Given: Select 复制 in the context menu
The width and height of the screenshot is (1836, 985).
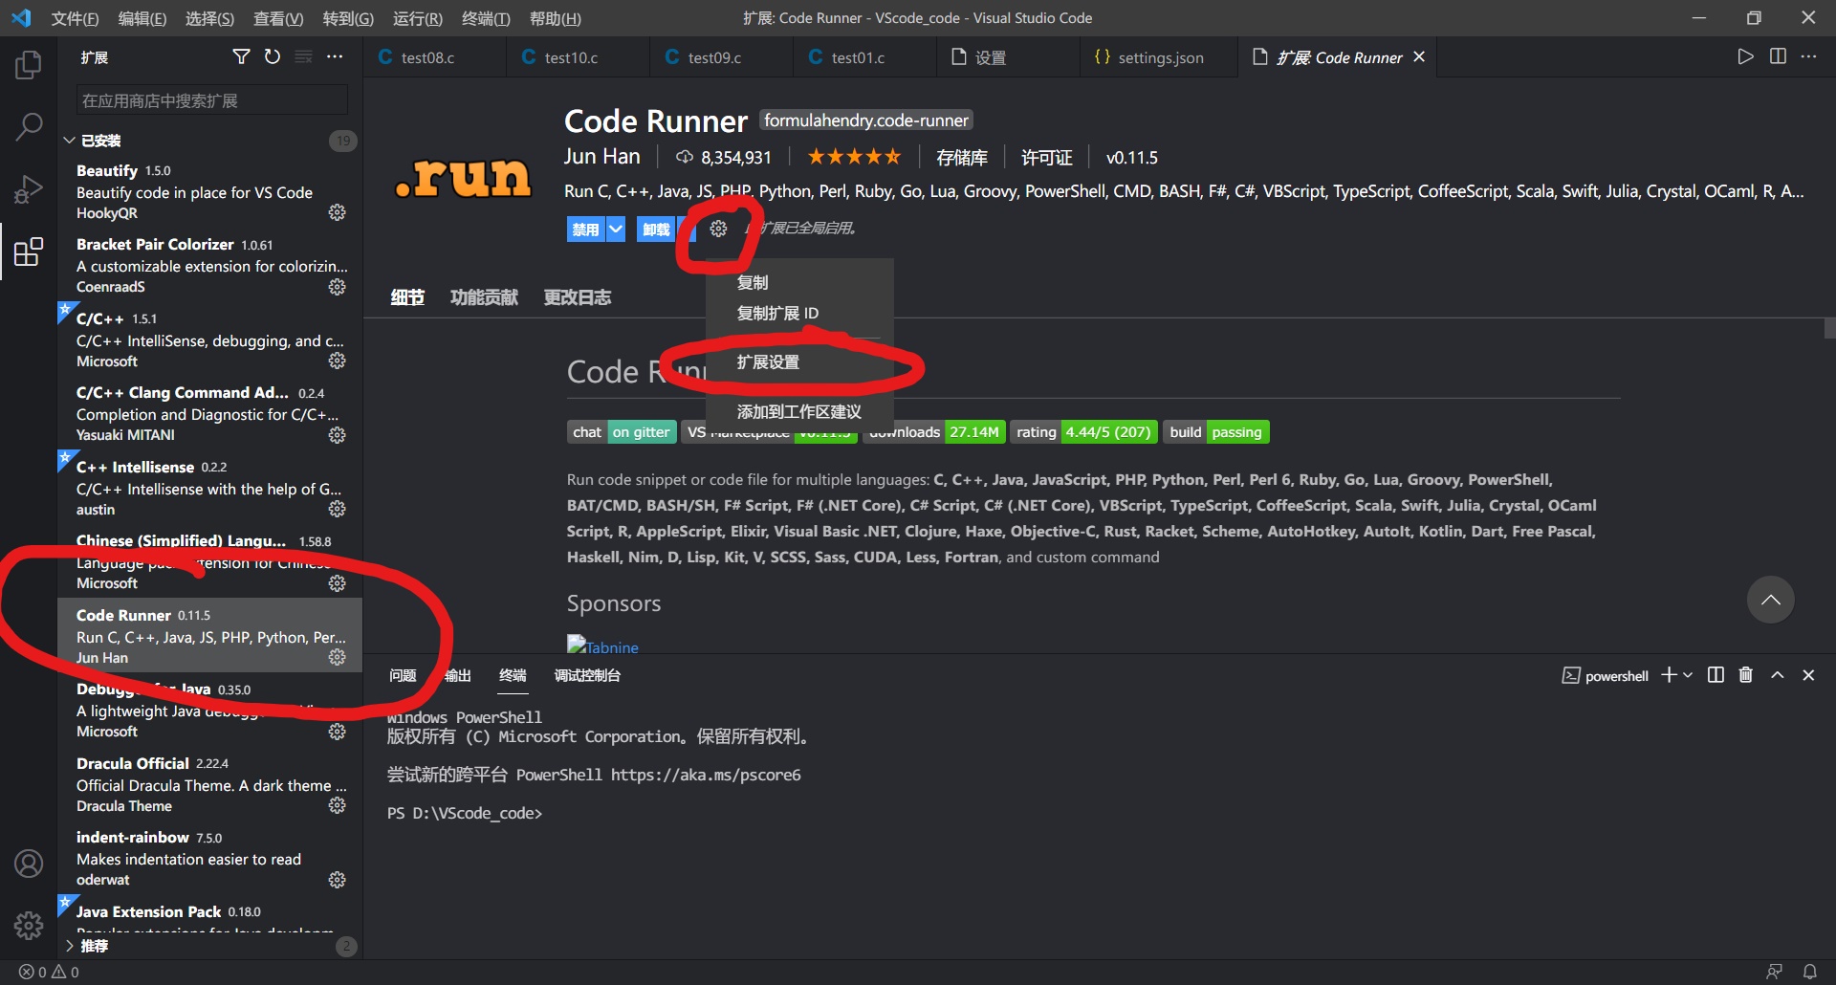Looking at the screenshot, I should coord(799,283).
